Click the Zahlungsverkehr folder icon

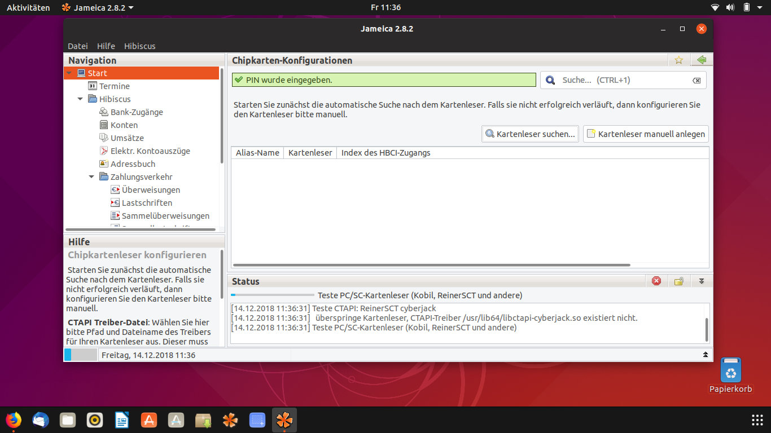[104, 176]
